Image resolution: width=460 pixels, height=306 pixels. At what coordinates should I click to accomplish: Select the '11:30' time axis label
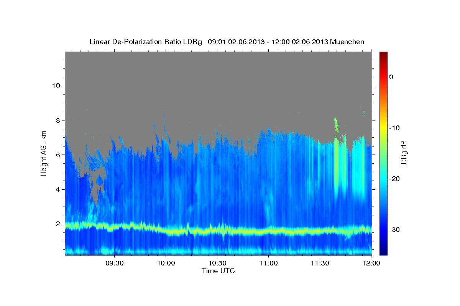(x=320, y=264)
